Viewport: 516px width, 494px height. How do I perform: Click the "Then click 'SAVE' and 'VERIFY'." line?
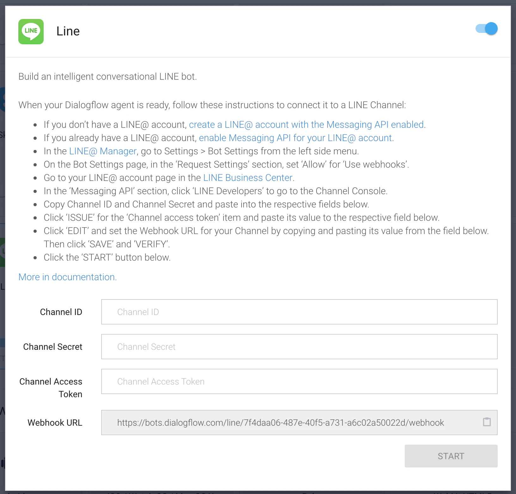click(x=107, y=244)
